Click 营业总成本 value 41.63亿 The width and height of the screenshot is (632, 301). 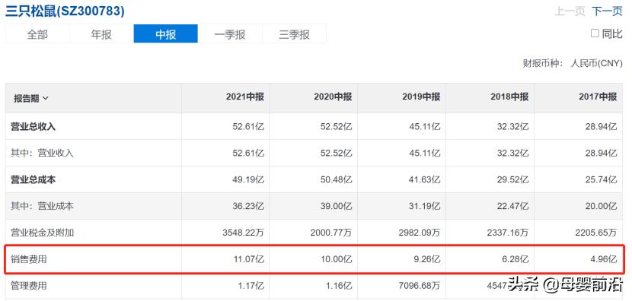tap(425, 179)
